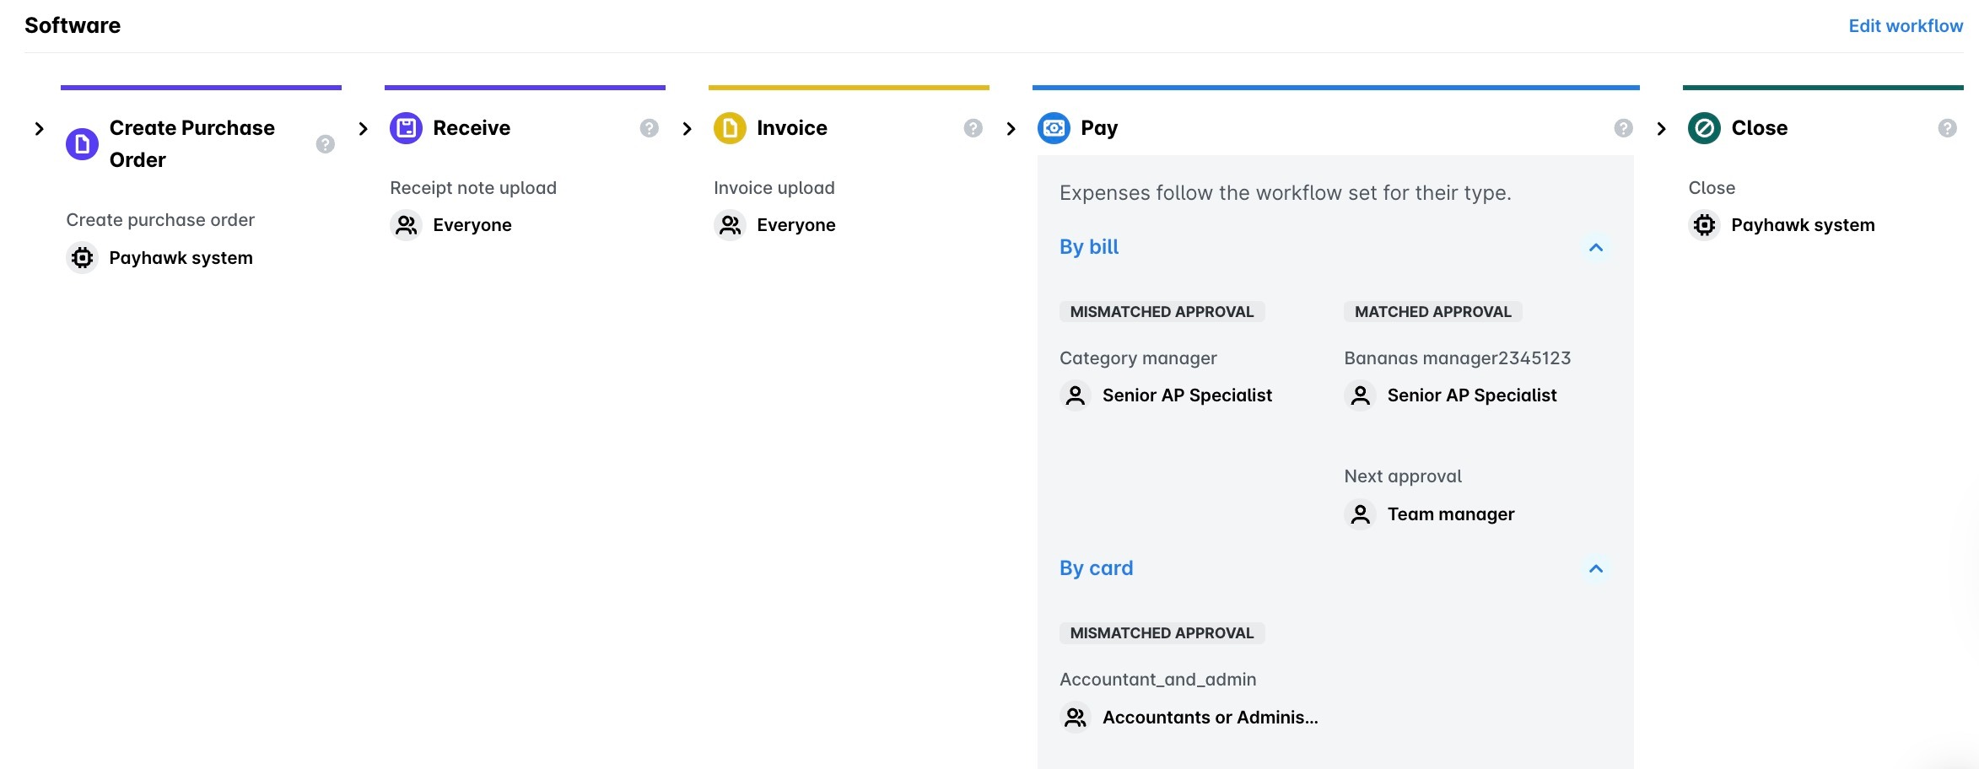Click Everyone group icon under Invoice upload

tap(730, 225)
